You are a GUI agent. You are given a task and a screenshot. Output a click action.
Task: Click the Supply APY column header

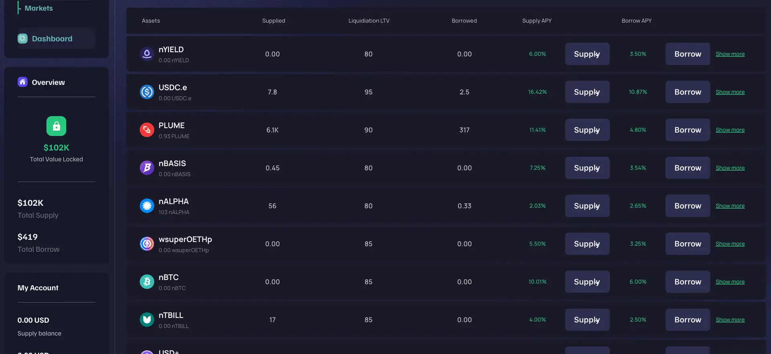[x=536, y=20]
